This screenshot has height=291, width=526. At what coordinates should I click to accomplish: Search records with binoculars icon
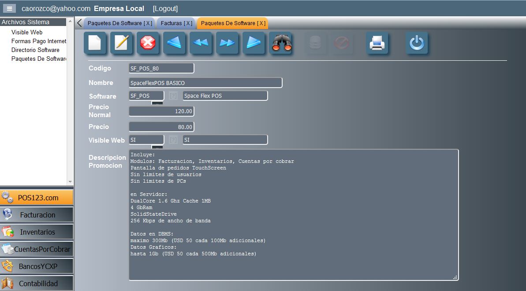click(x=281, y=43)
